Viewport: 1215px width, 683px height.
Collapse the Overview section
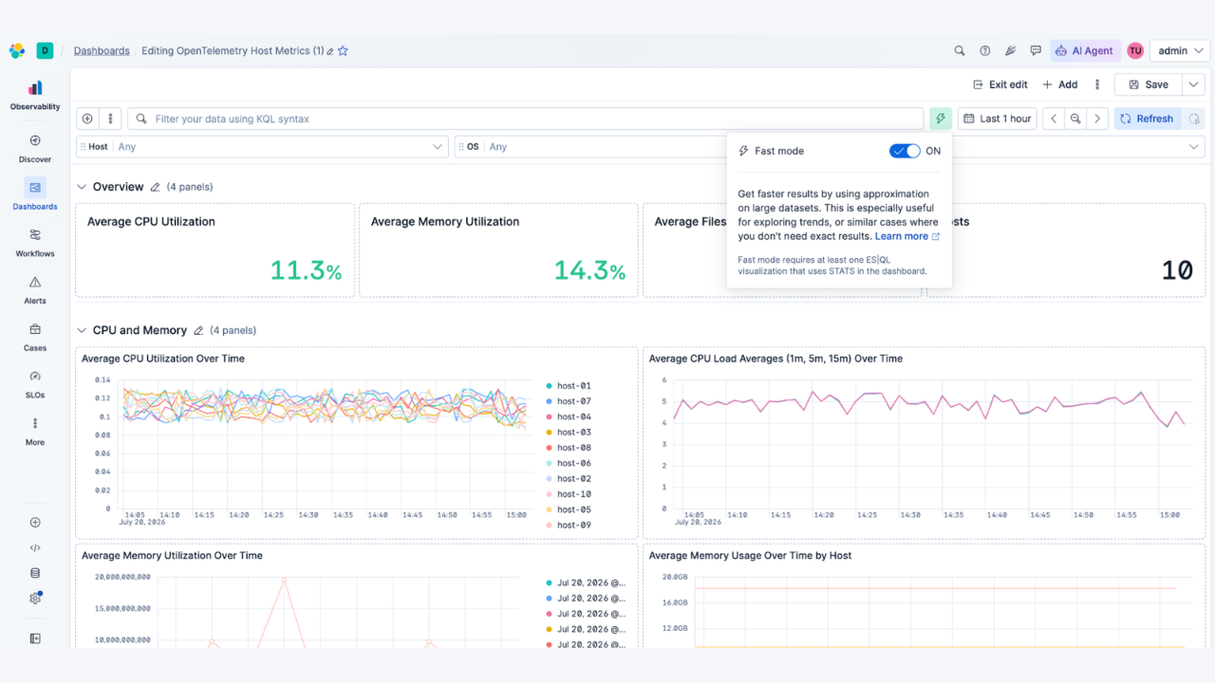pos(82,187)
